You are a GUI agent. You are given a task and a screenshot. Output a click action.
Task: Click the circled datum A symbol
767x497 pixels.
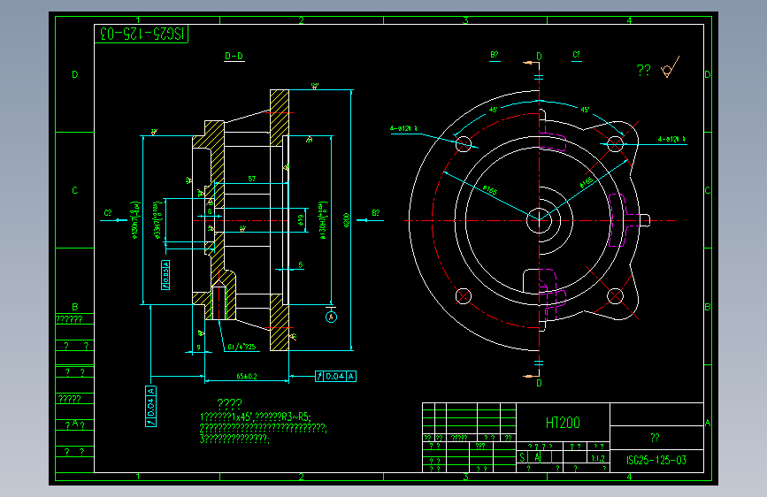331,317
